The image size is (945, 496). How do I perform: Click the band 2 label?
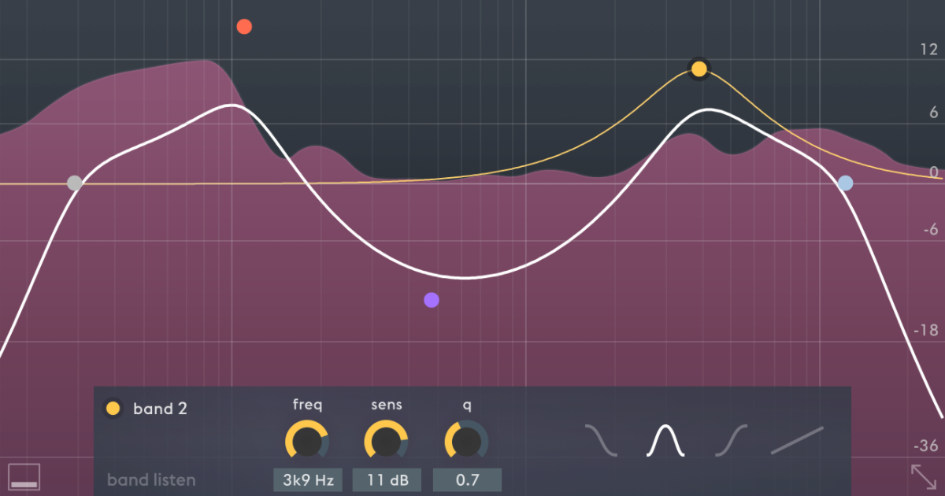(161, 409)
